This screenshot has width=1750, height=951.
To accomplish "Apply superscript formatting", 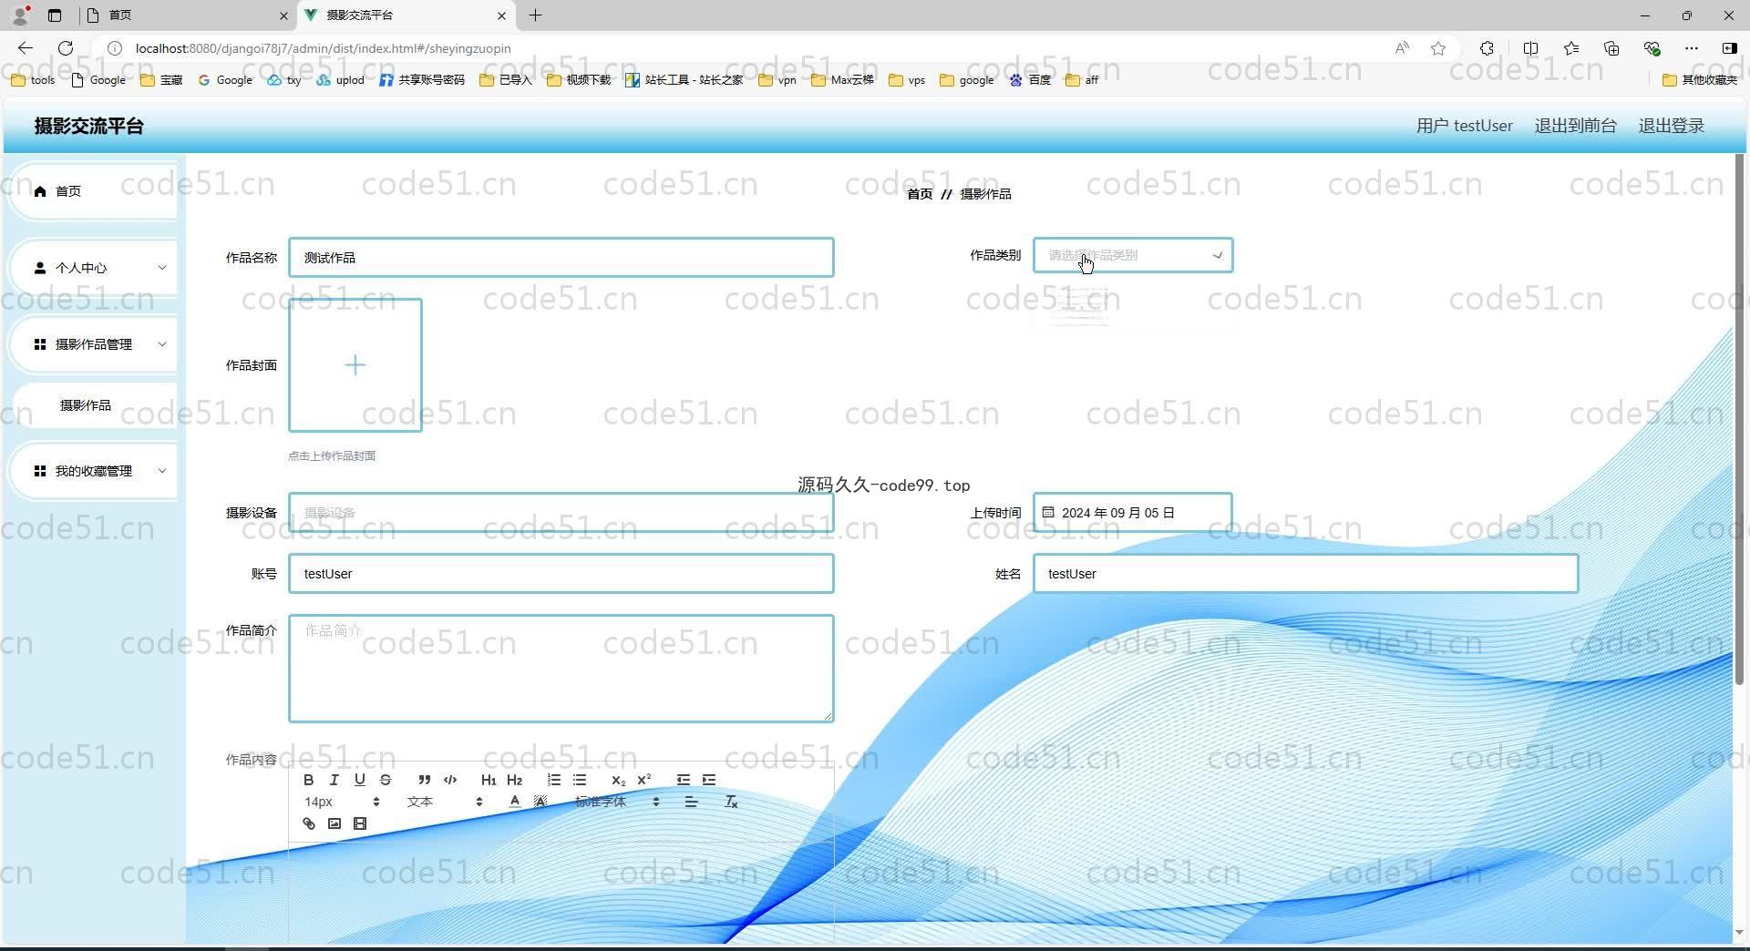I will pos(643,780).
